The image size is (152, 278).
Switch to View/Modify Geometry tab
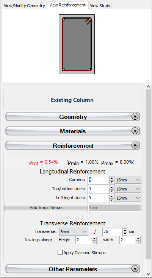[24, 6]
